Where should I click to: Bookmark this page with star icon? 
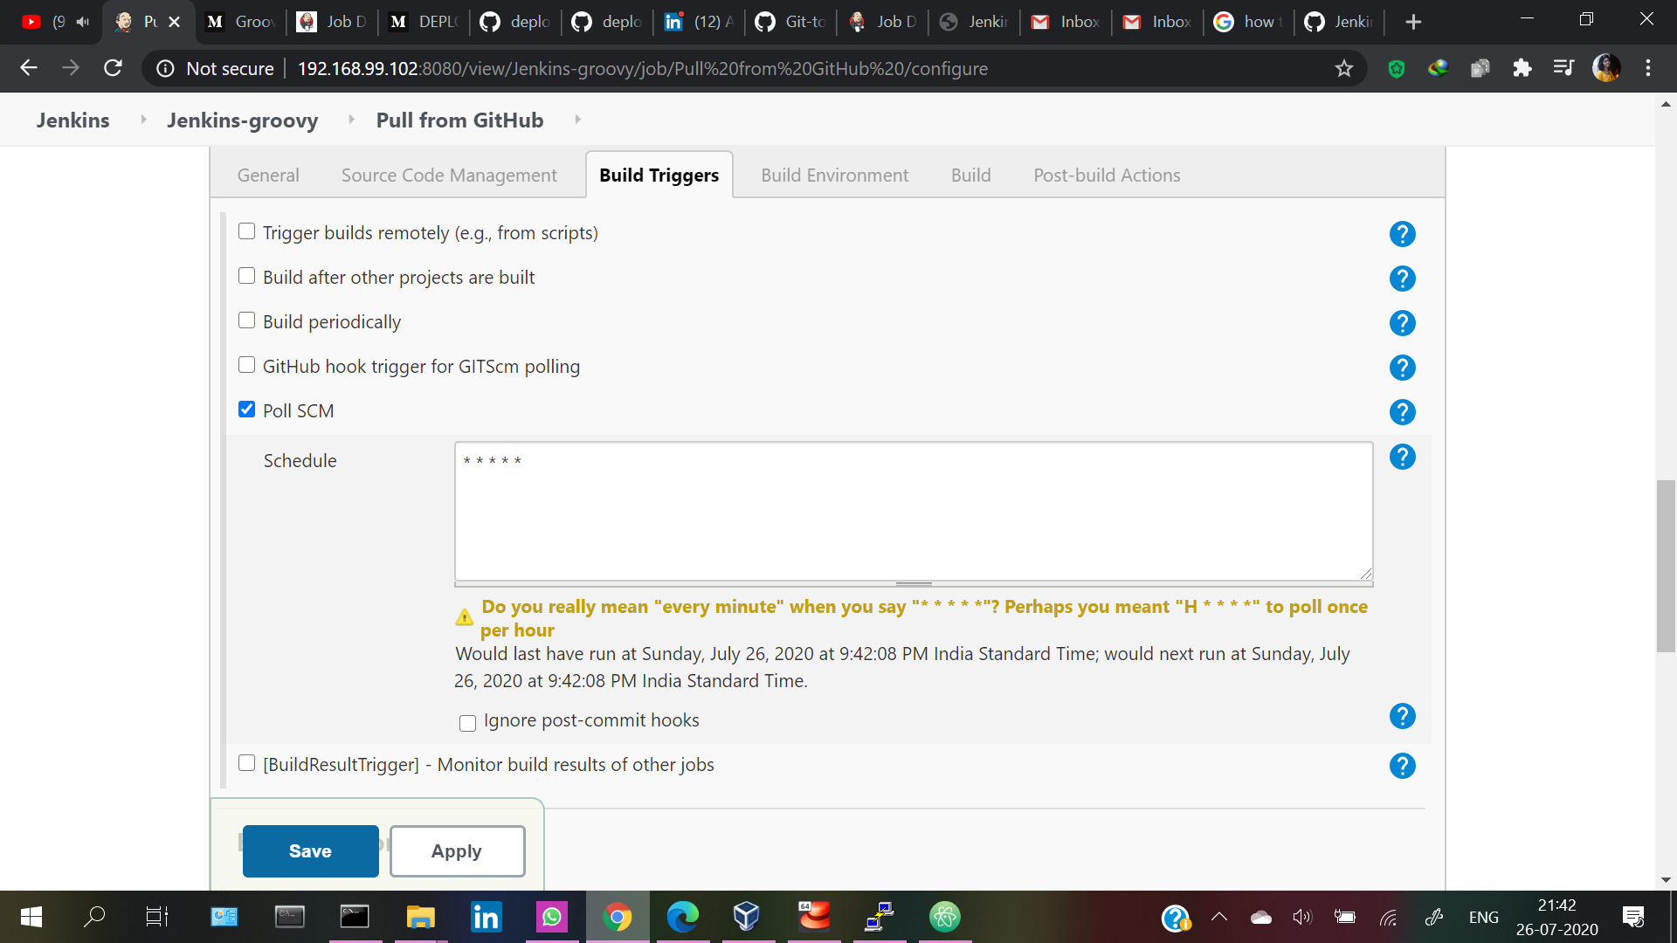coord(1343,68)
